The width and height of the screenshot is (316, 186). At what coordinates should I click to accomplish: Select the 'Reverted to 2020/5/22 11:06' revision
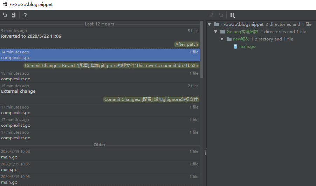(x=31, y=36)
